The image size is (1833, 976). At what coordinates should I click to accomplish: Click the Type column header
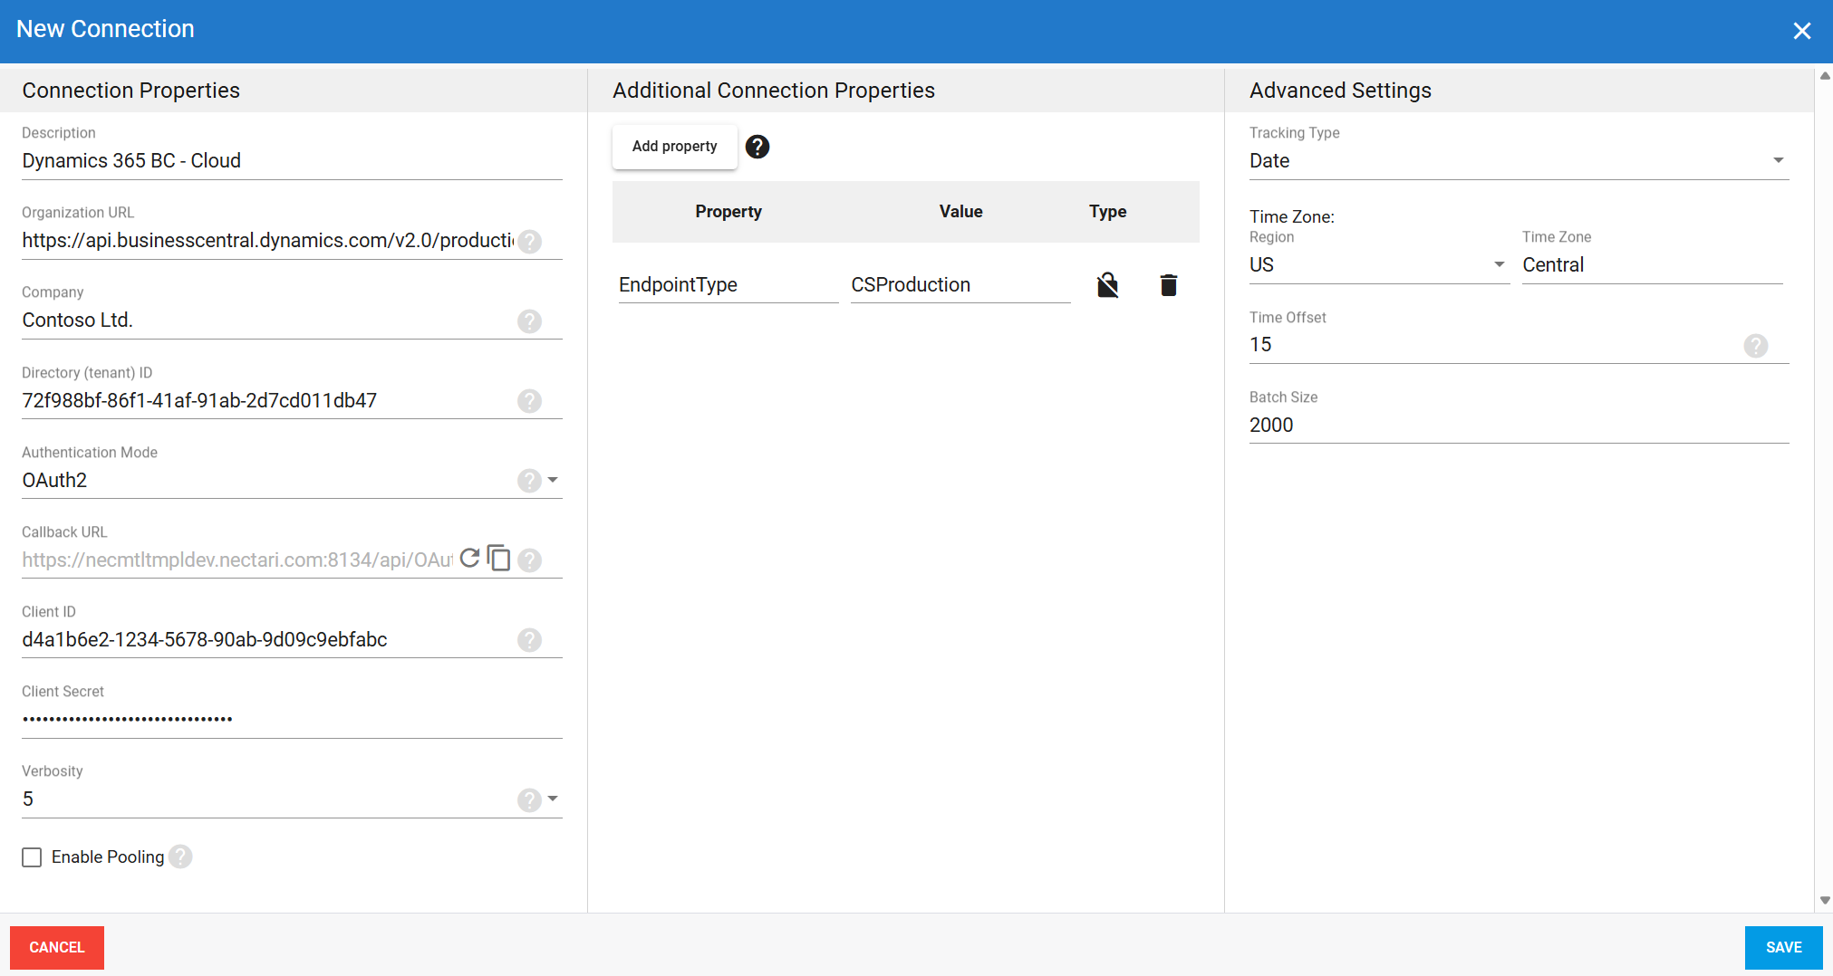point(1107,212)
